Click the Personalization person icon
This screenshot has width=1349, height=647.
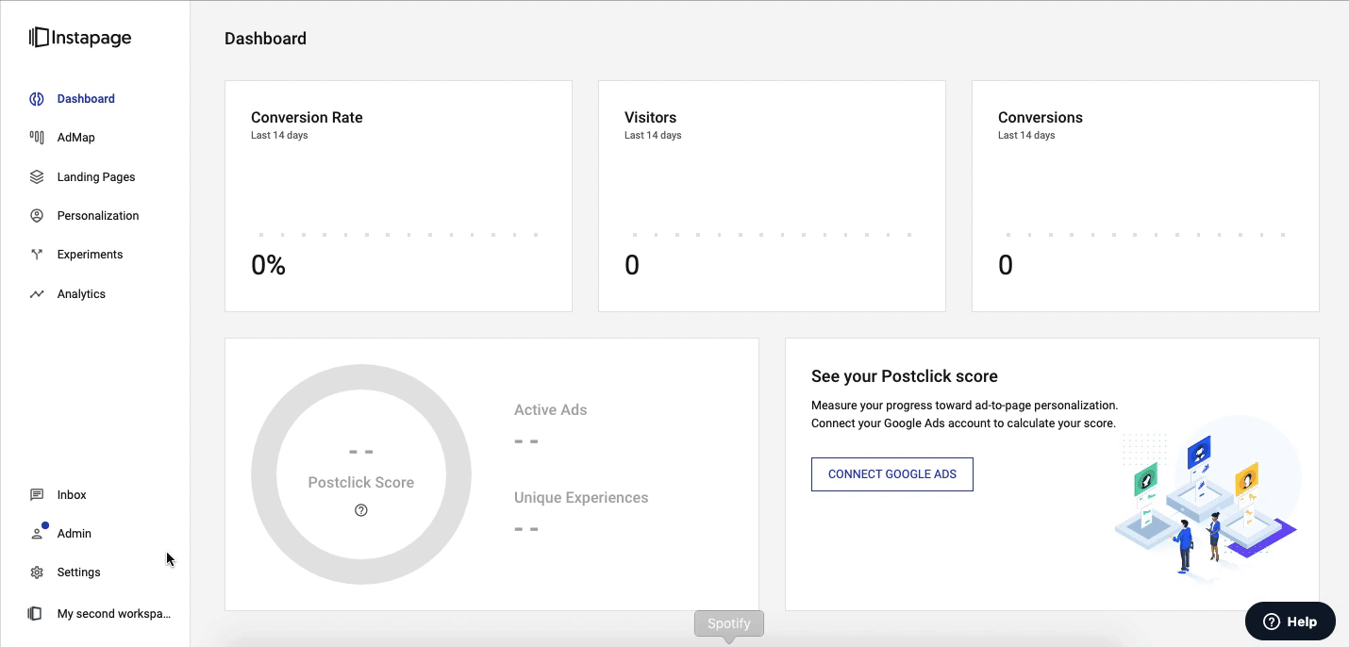pos(37,215)
